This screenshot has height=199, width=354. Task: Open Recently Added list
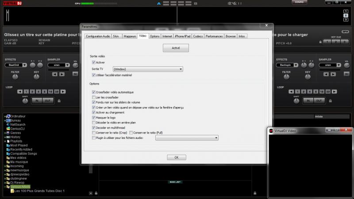pos(21,149)
